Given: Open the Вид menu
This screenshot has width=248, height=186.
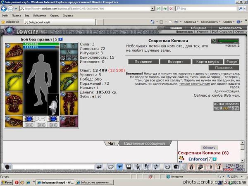Looking at the screenshot, I should coord(27,16).
